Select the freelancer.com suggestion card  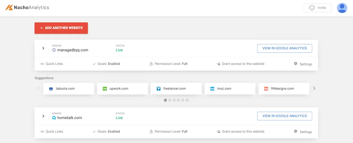tap(176, 89)
